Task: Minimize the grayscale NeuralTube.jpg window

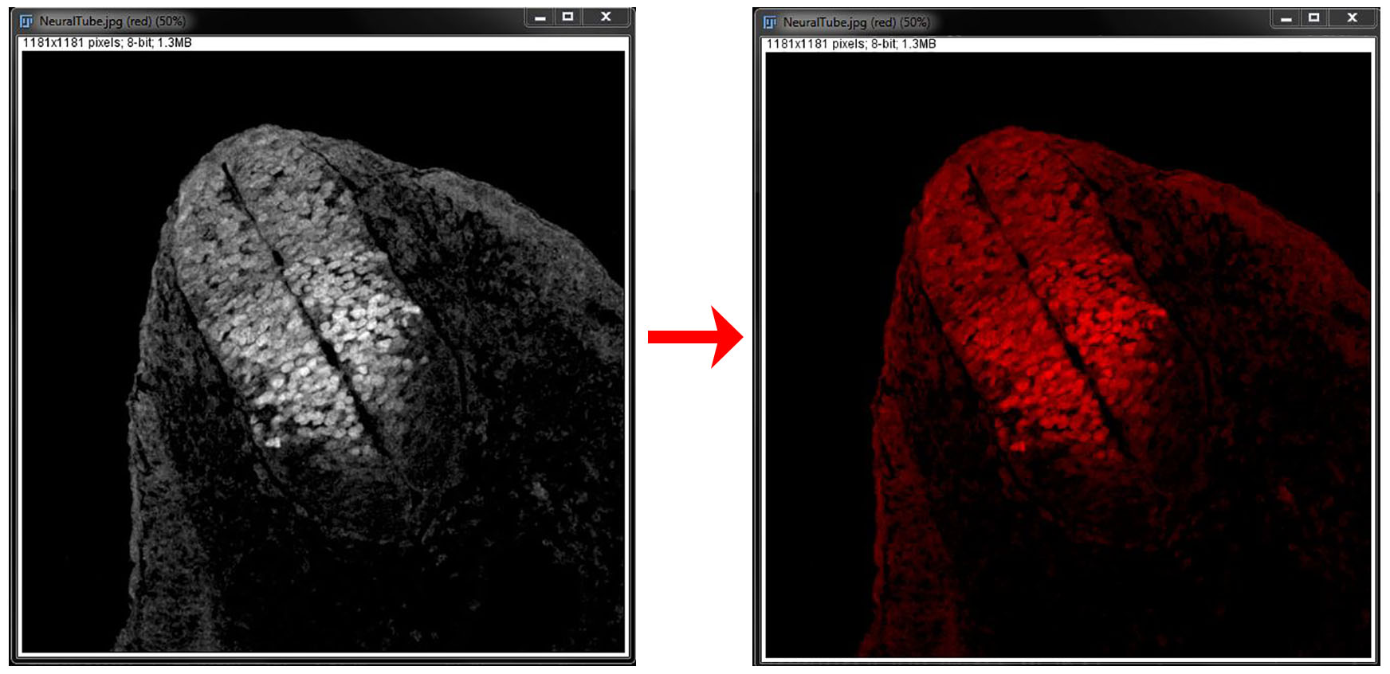Action: click(x=540, y=17)
